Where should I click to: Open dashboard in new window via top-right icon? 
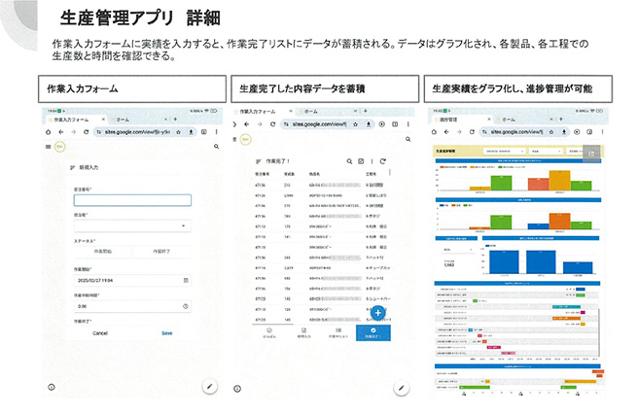592,153
